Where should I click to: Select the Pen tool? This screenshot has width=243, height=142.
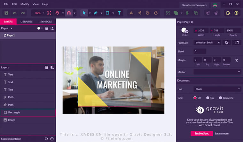95,13
